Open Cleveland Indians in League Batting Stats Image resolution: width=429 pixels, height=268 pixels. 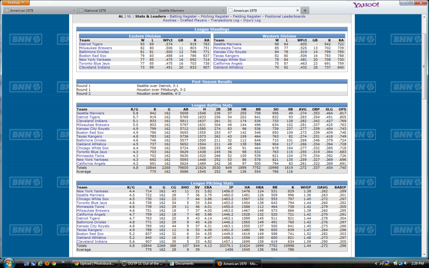(x=92, y=121)
